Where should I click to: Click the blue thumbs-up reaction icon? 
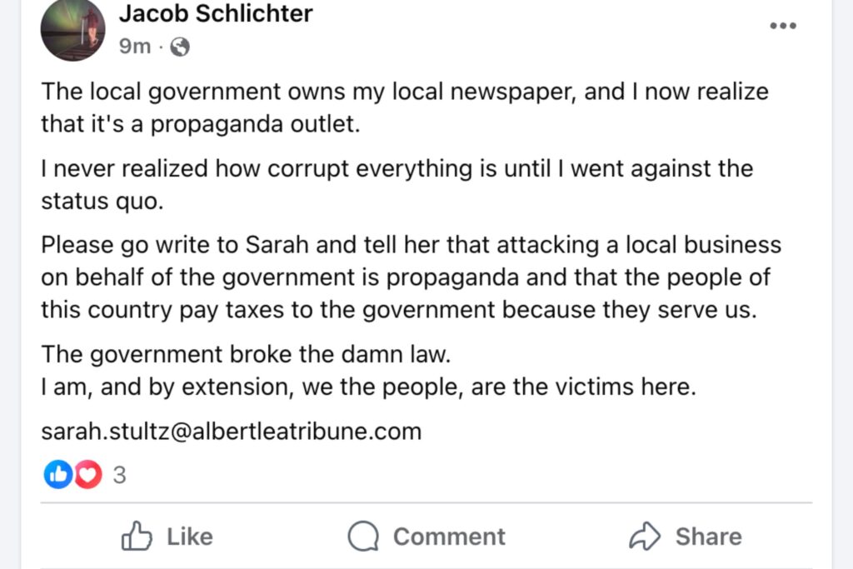(x=57, y=475)
